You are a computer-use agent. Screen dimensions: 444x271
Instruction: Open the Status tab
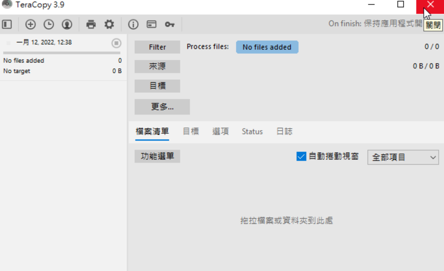click(x=252, y=132)
